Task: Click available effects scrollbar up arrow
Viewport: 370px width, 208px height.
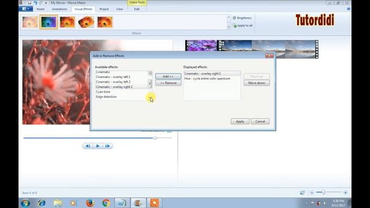Action: tap(150, 73)
